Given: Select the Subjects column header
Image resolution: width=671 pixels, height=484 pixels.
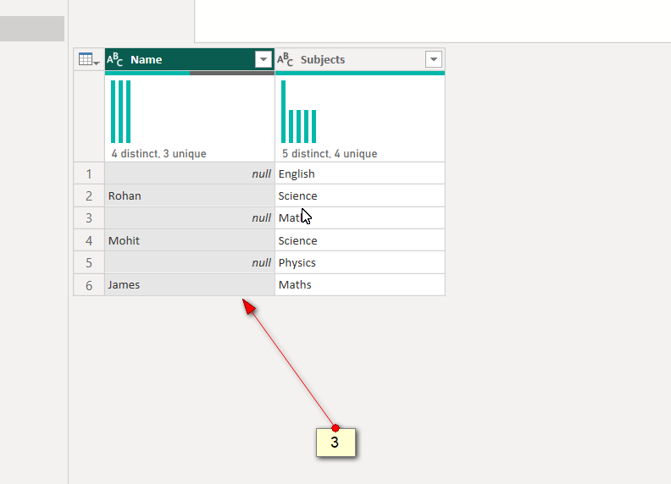Looking at the screenshot, I should (x=360, y=59).
